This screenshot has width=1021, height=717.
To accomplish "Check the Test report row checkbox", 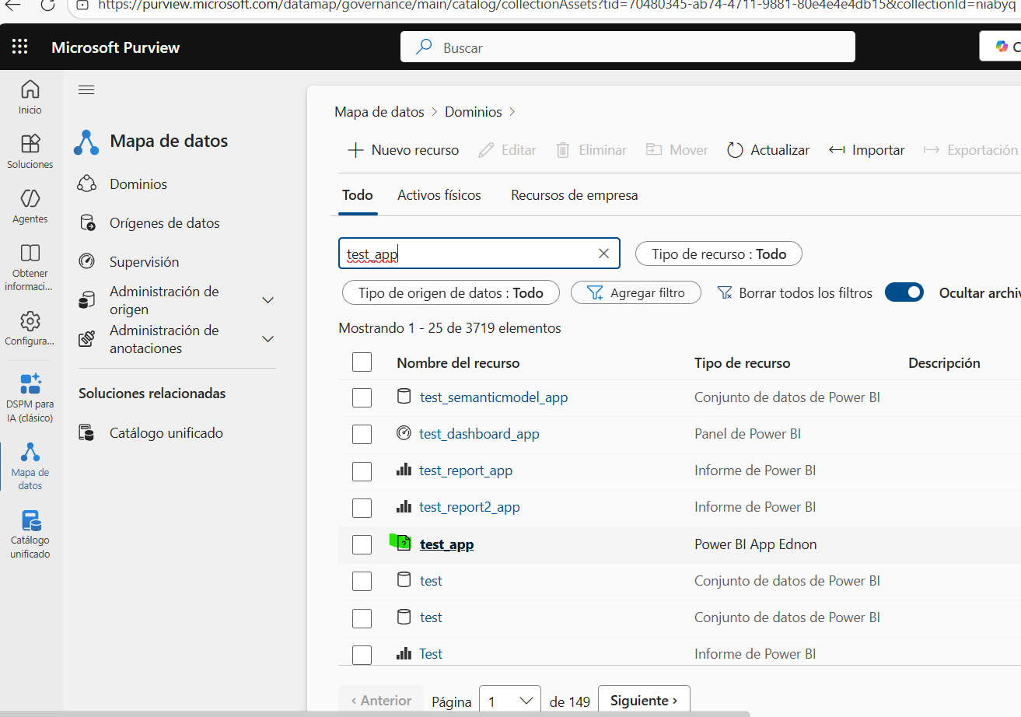I will pos(362,655).
